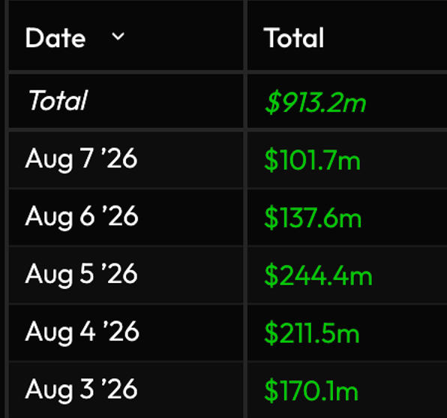Screen dimensions: 447x418
Task: Click the $244.4m amount
Action: point(319,275)
